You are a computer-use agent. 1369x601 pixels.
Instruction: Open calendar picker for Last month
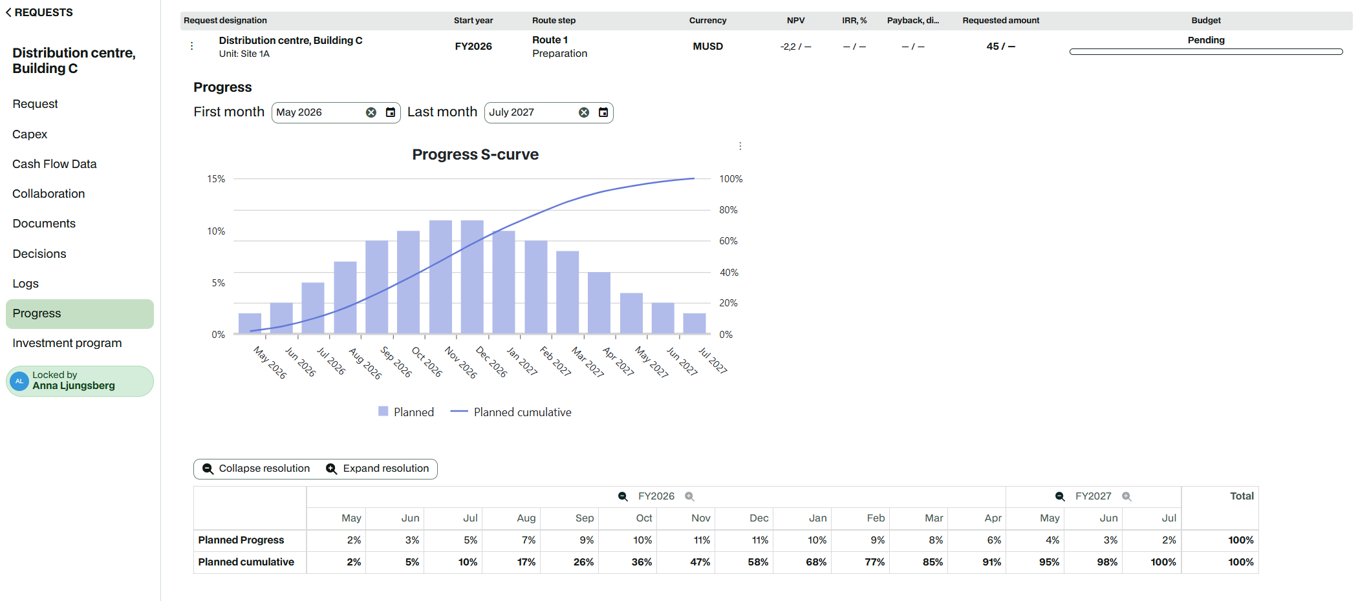(x=603, y=112)
